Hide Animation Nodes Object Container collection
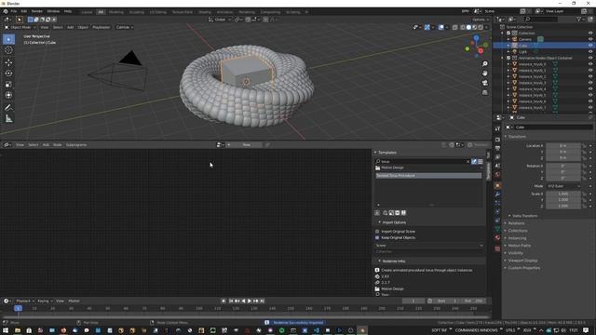This screenshot has height=335, width=596. point(590,58)
